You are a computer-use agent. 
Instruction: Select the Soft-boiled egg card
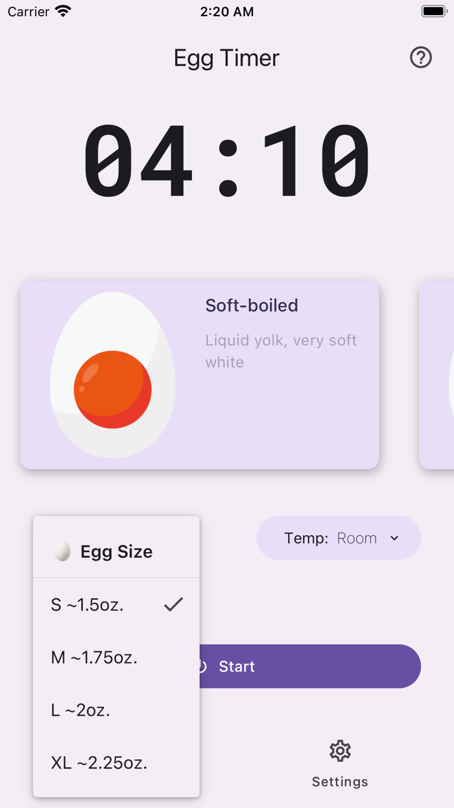pos(199,375)
